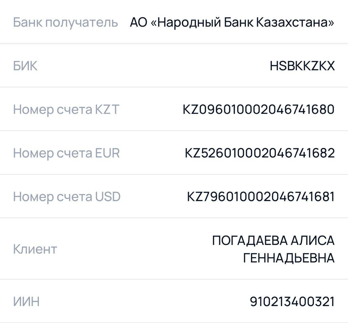Tap the EUR currency code text
This screenshot has width=348, height=323.
click(x=107, y=153)
